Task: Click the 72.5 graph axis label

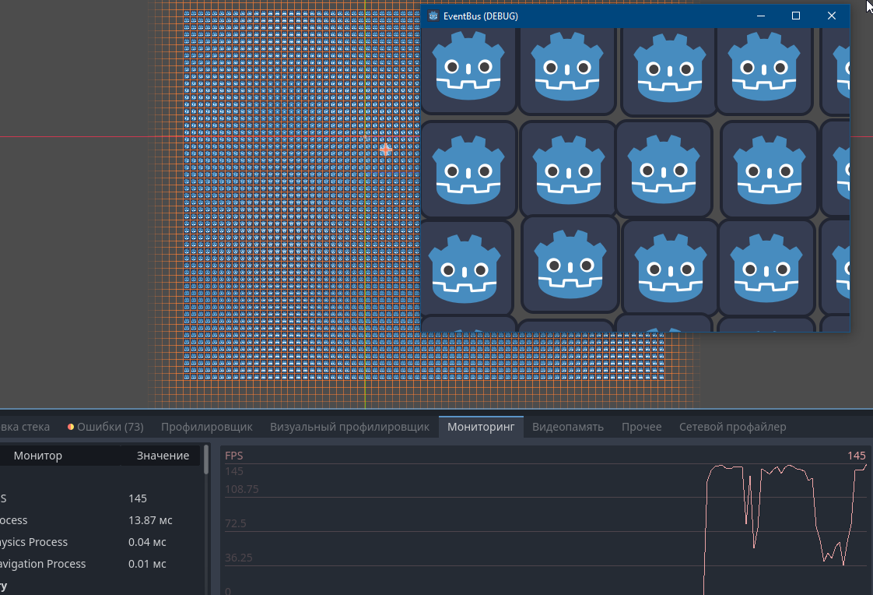Action: pyautogui.click(x=236, y=523)
